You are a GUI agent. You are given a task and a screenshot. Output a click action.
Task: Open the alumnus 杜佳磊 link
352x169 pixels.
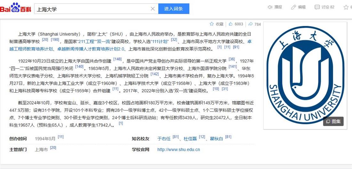(x=190, y=139)
